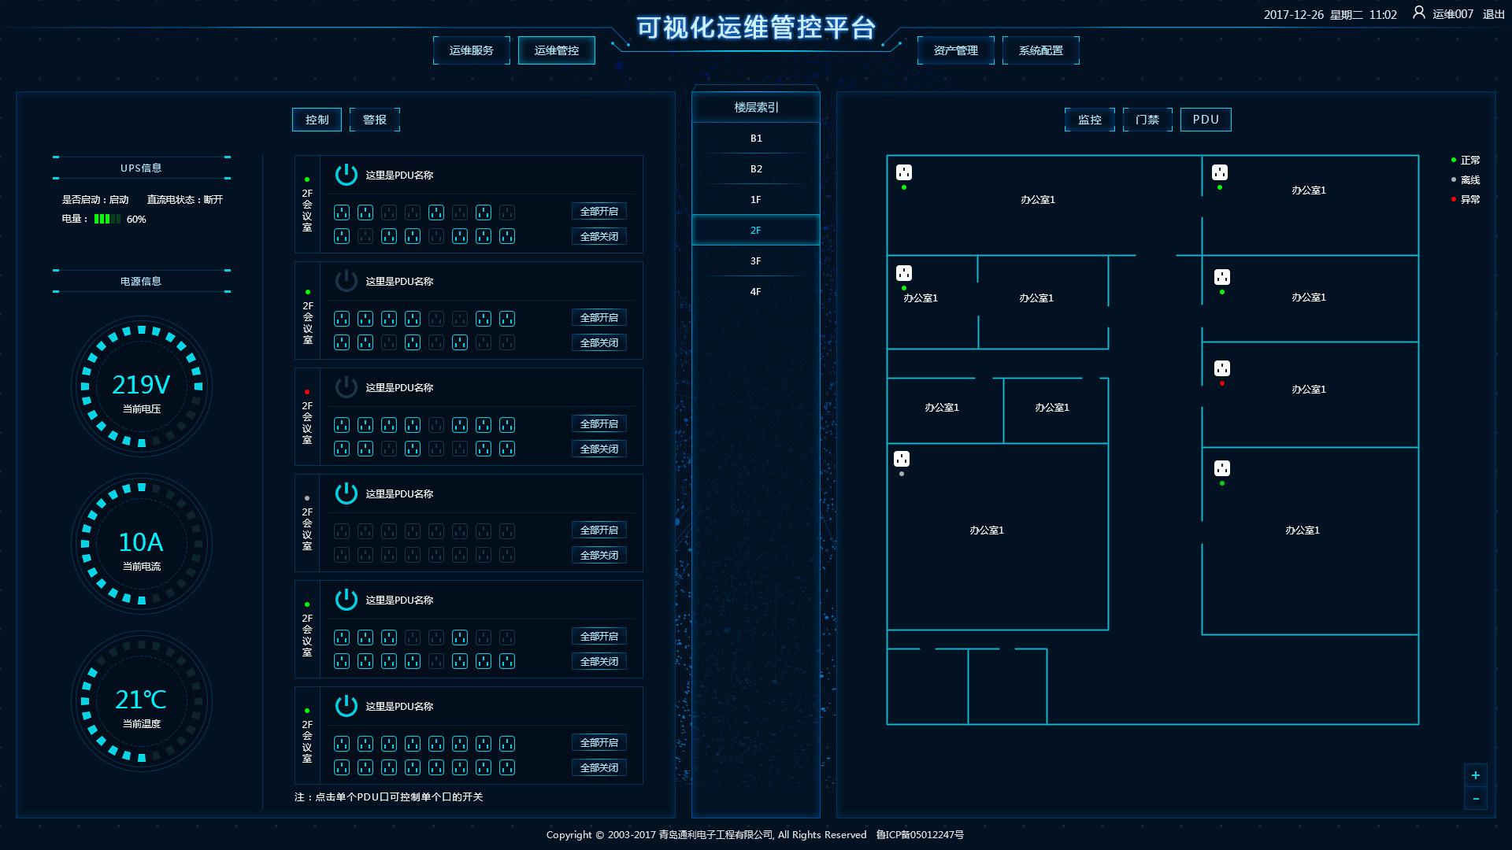Toggle the dimmed power icon of third PDU
This screenshot has height=850, width=1512.
click(x=346, y=387)
